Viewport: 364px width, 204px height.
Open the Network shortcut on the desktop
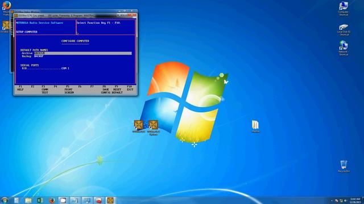[x=344, y=48]
